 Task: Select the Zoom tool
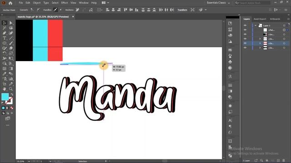pos(11,89)
